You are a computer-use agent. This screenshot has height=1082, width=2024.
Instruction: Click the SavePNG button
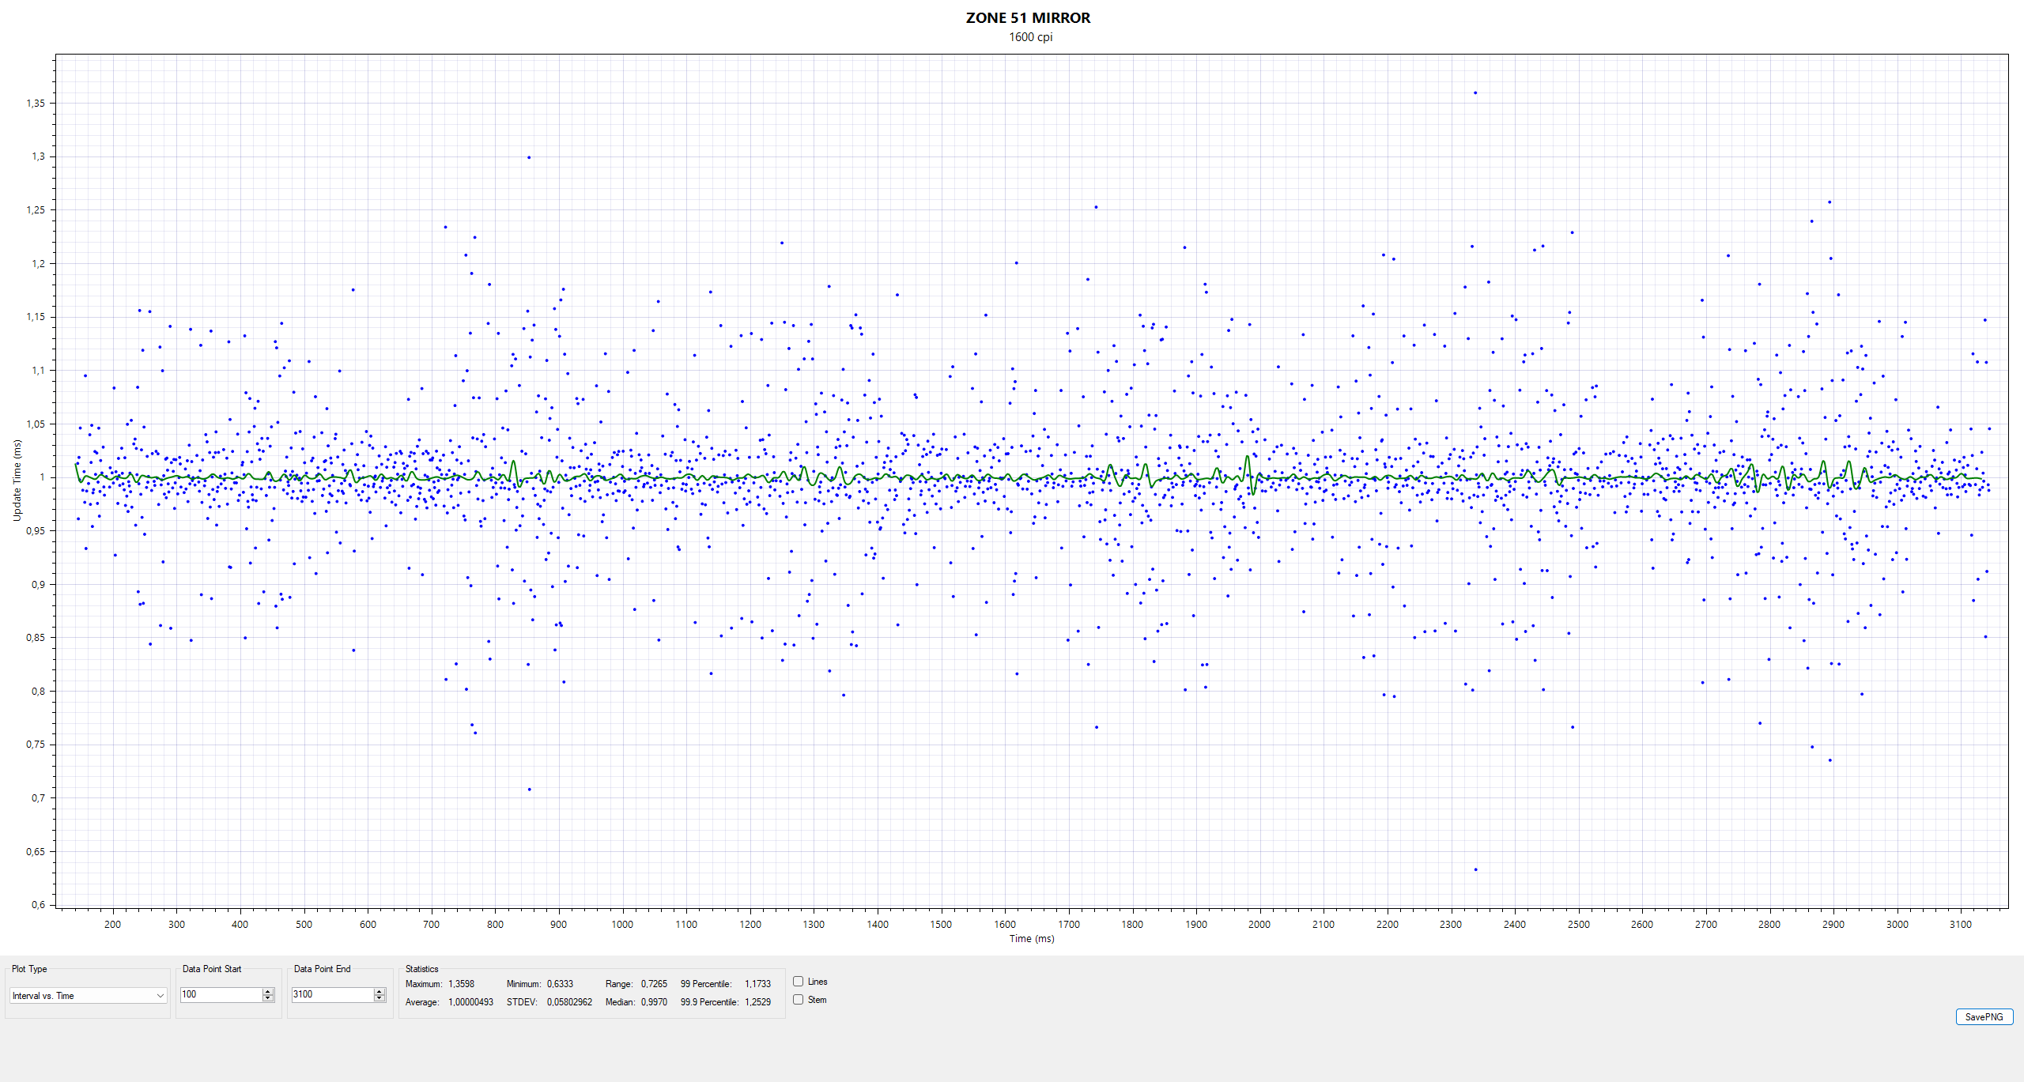(x=1984, y=1017)
